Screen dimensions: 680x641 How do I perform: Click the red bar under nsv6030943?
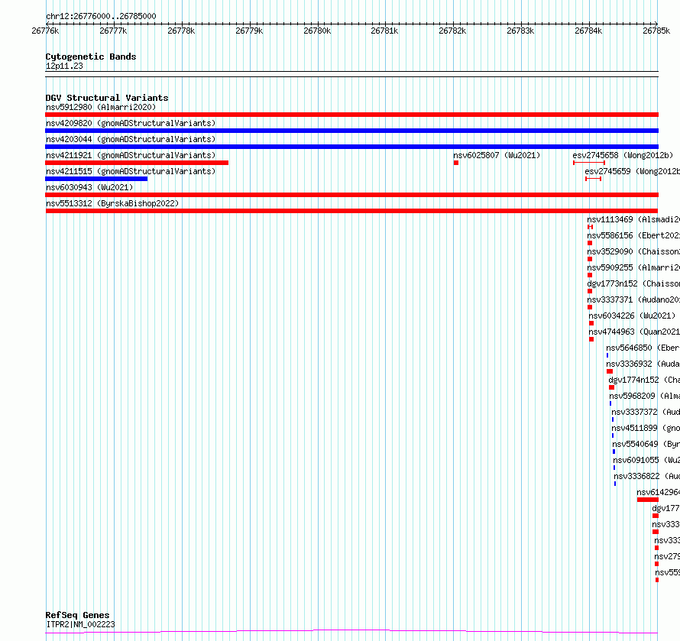pos(351,195)
